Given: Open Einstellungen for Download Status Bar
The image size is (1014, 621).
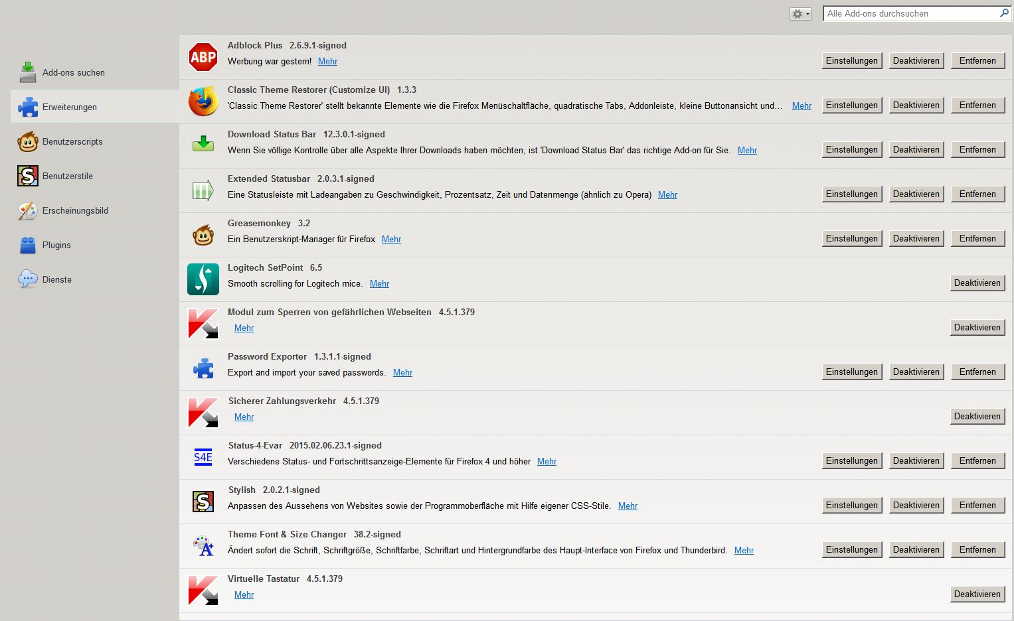Looking at the screenshot, I should (852, 149).
